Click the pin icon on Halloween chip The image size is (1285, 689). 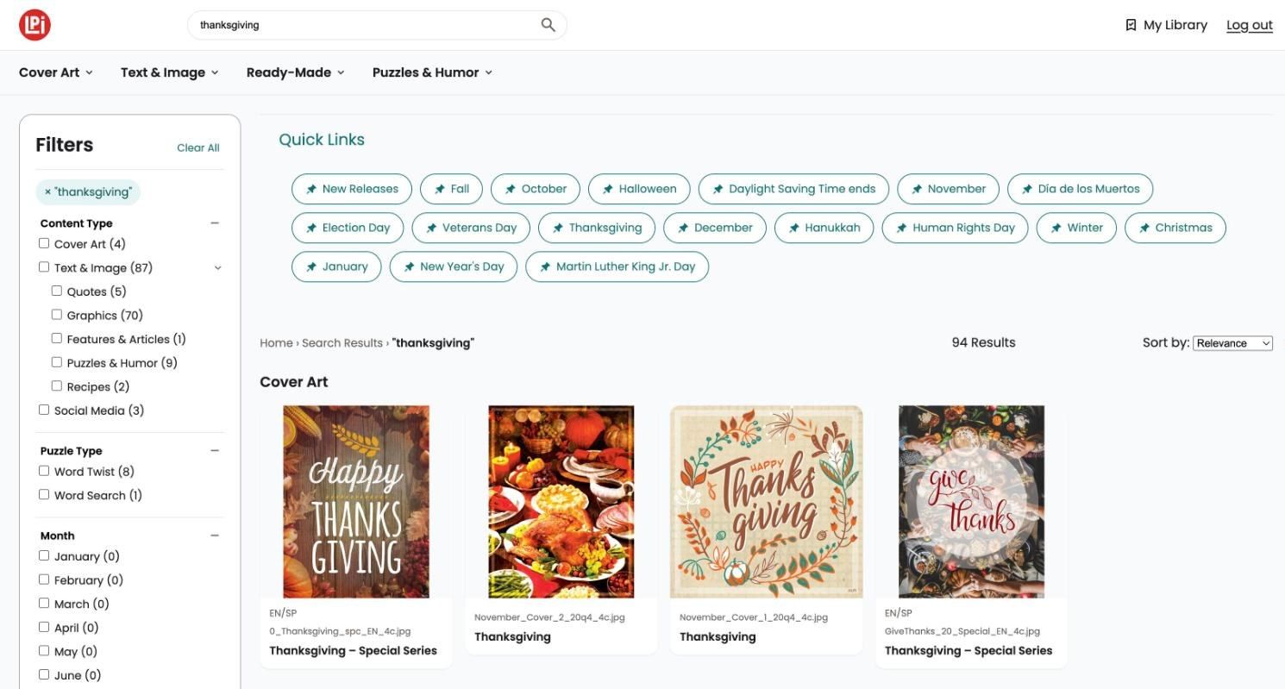(x=608, y=189)
